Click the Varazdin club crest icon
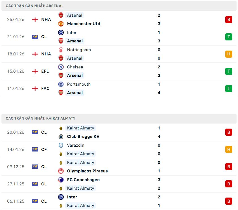238x210 pixels. pyautogui.click(x=61, y=145)
